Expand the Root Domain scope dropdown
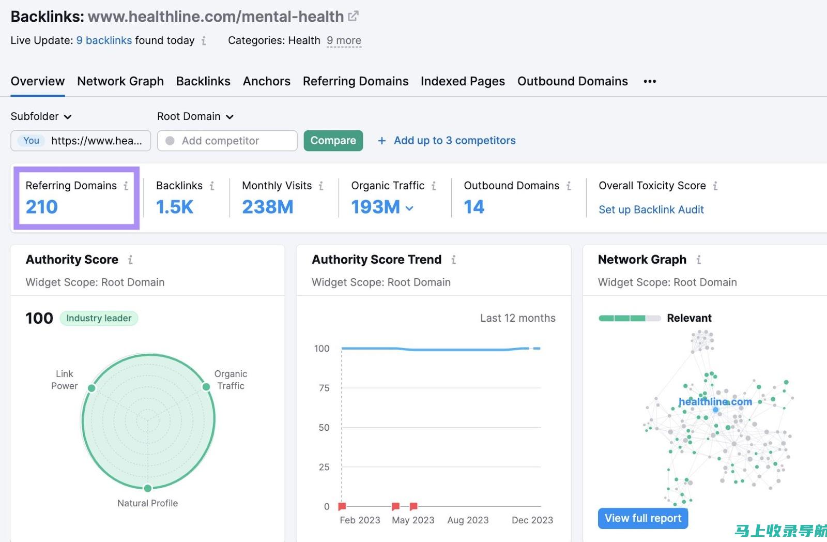 [195, 116]
